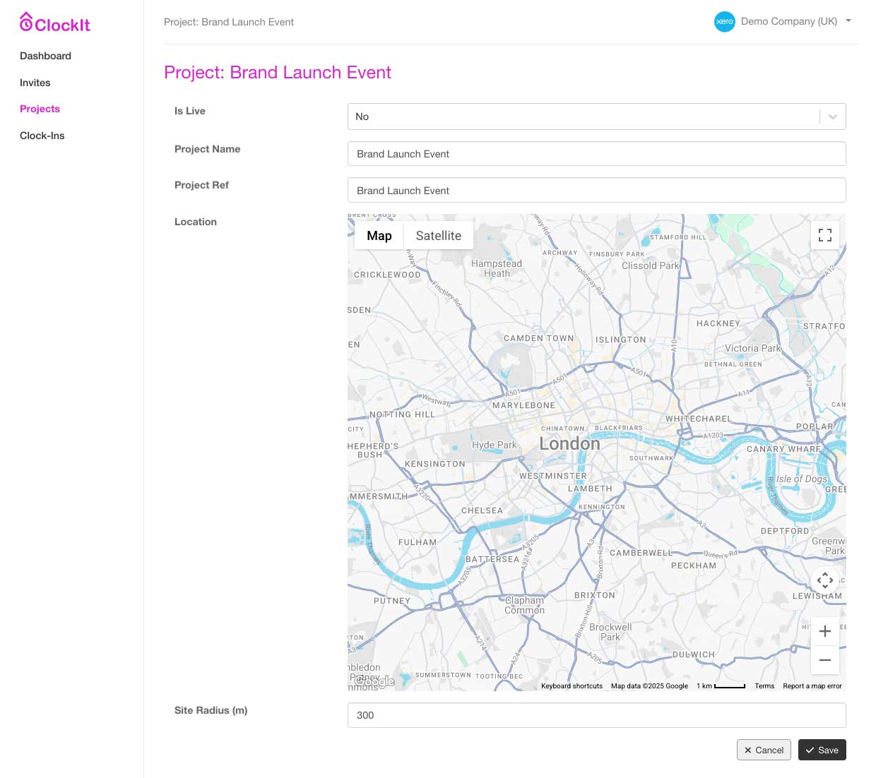Click Notting Hill label on map

click(402, 414)
